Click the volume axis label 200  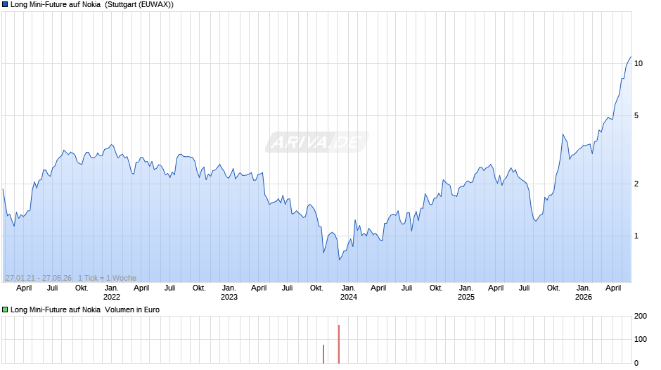point(641,317)
